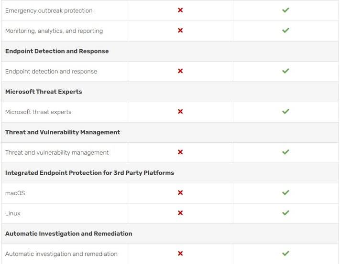The image size is (340, 264).
Task: Click red X for Automatic investigation and remediation
Action: click(180, 253)
